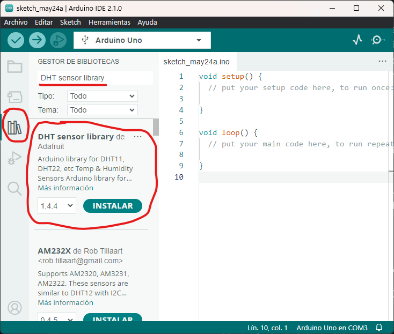The image size is (394, 334).
Task: Open the Sketchbook folder sidebar icon
Action: point(14,67)
